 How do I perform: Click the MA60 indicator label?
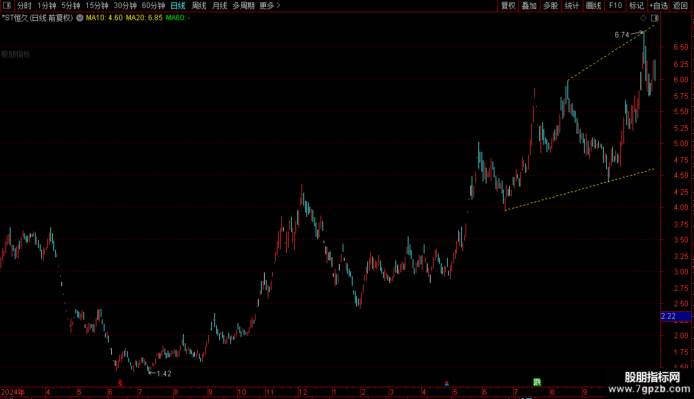tap(178, 18)
